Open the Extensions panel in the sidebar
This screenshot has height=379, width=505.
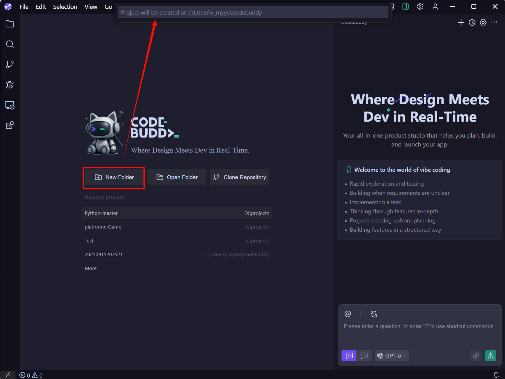(x=10, y=125)
